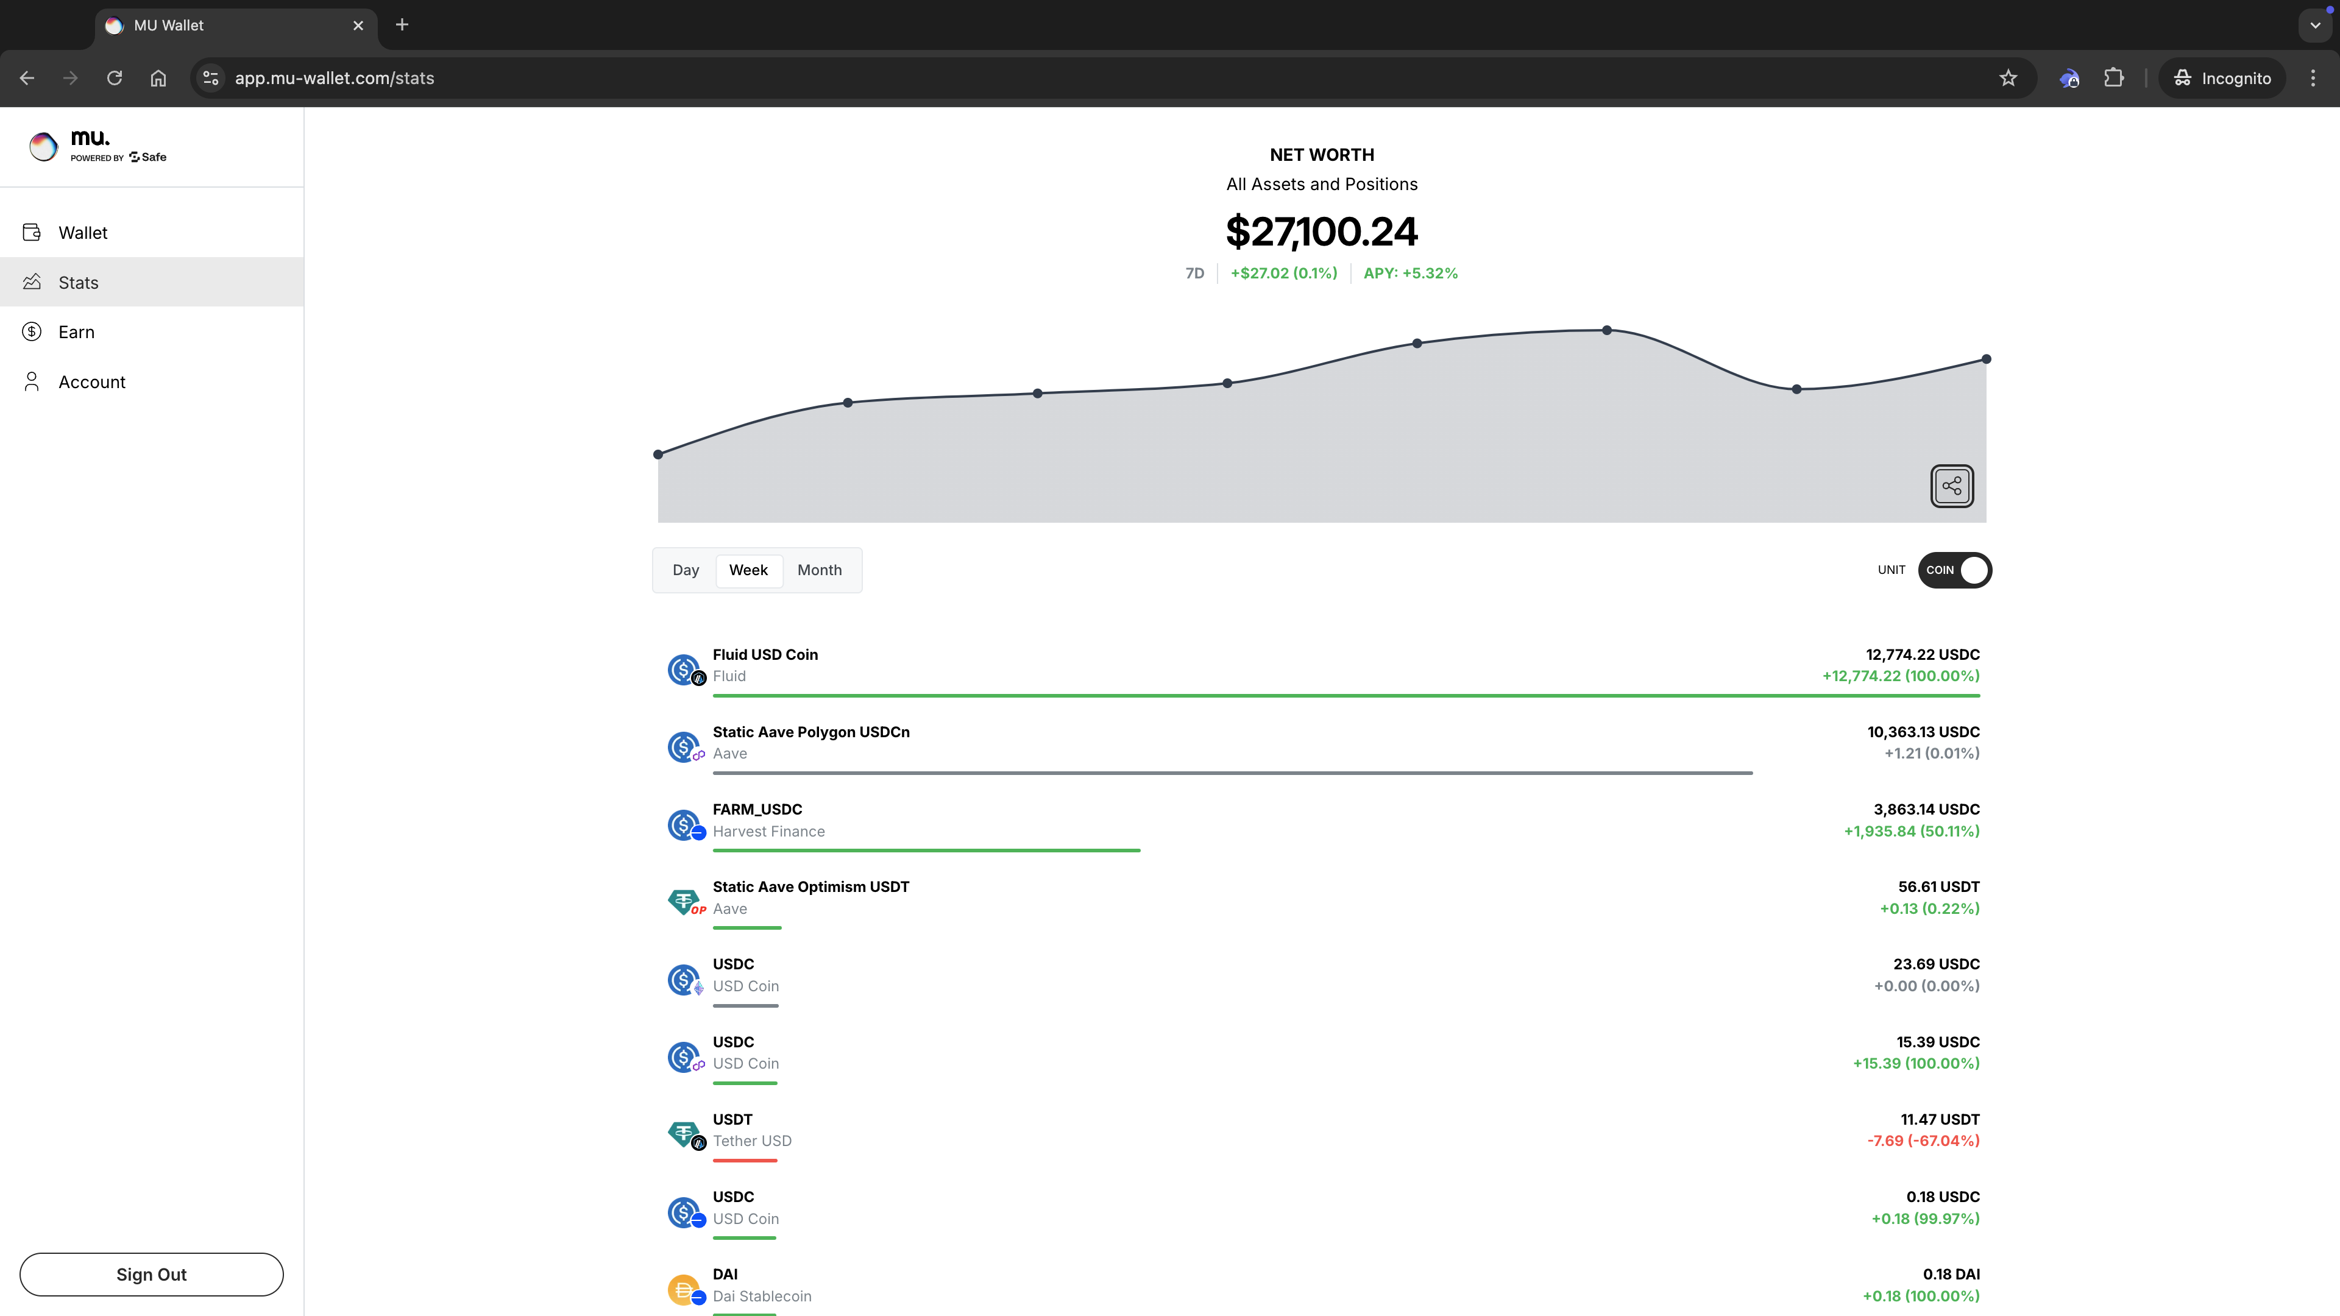This screenshot has width=2340, height=1316.
Task: Click the chart's first data point
Action: (659, 454)
